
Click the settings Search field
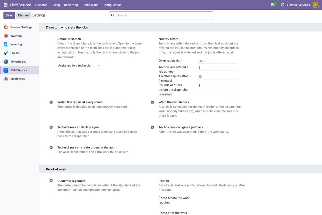tap(161, 15)
